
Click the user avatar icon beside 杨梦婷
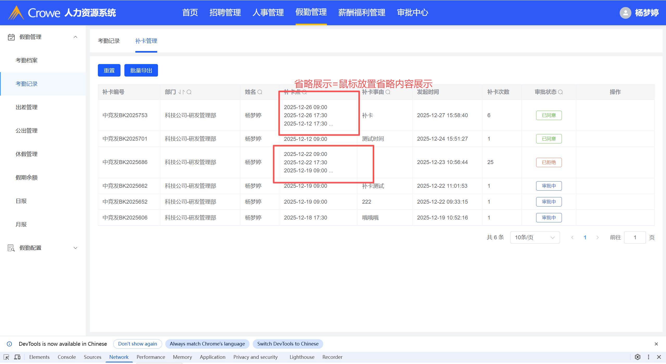625,13
